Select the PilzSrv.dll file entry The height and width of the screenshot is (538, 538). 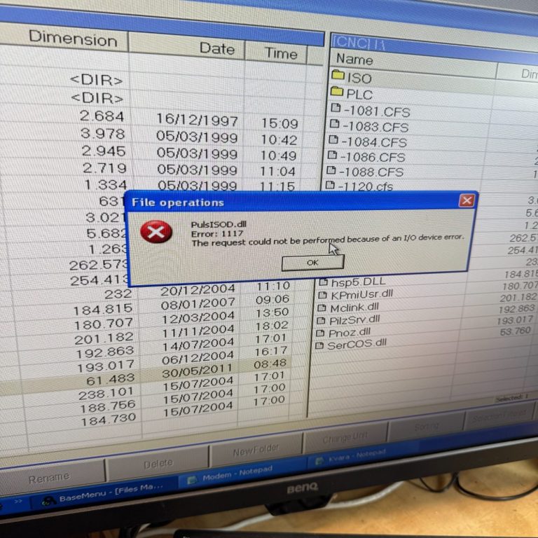pos(354,319)
